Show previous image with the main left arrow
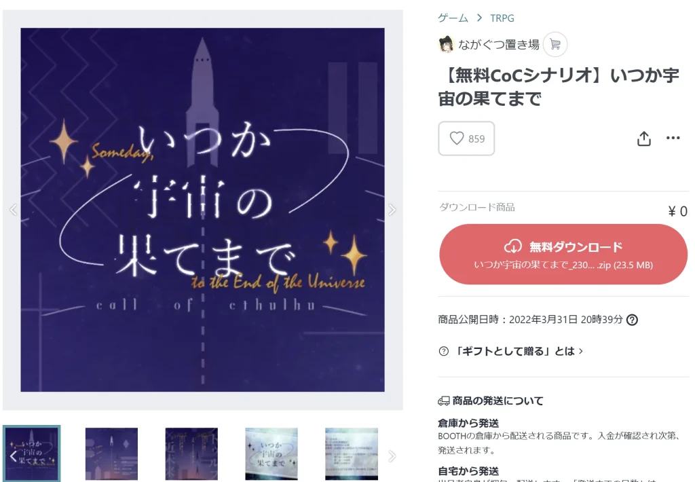The height and width of the screenshot is (482, 695). pyautogui.click(x=14, y=210)
